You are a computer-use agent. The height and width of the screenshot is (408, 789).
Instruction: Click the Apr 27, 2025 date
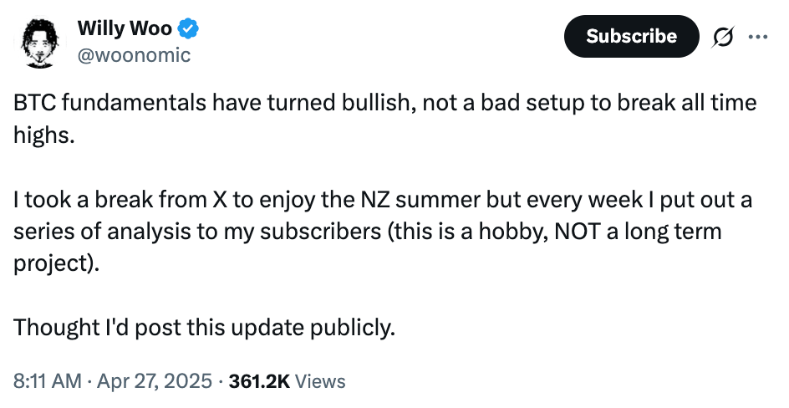point(155,381)
